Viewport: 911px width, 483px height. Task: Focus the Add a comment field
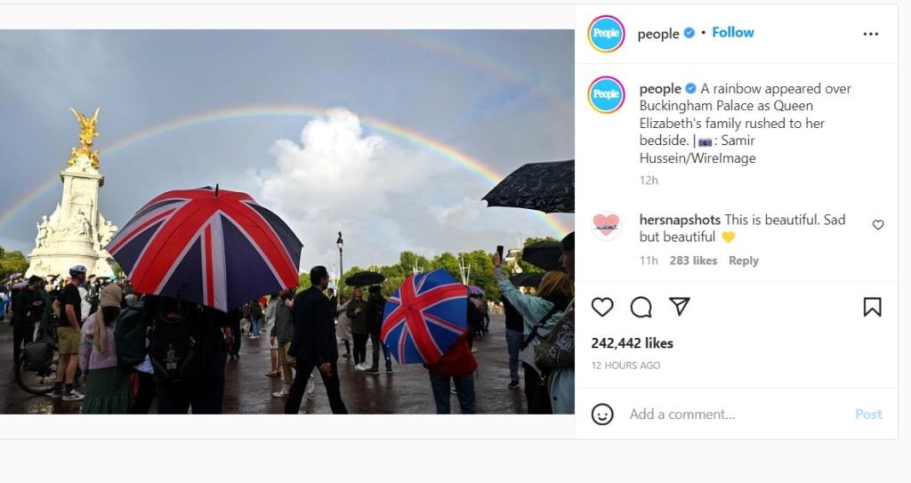click(x=737, y=415)
